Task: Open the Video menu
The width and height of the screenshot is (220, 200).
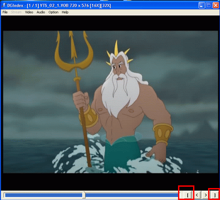Action: tap(29, 12)
